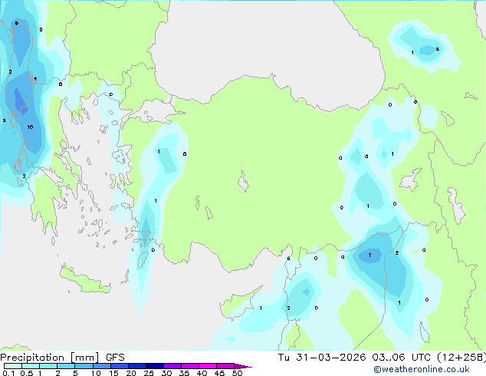Click the "7" precipitation value on the map
The width and height of the screenshot is (486, 376).
pos(369,255)
